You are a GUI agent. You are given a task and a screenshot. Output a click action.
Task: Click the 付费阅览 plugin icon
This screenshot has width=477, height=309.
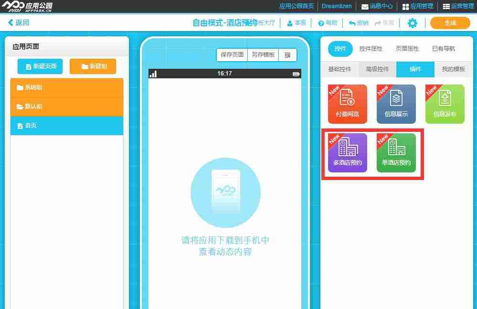347,104
